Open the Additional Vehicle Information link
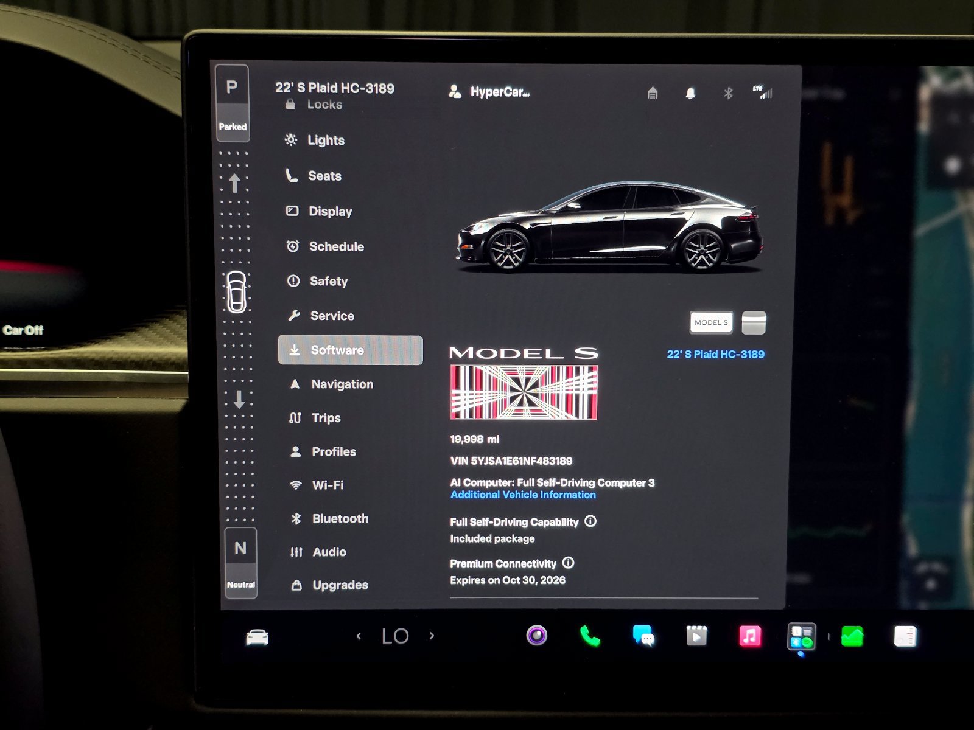This screenshot has height=730, width=974. point(523,495)
